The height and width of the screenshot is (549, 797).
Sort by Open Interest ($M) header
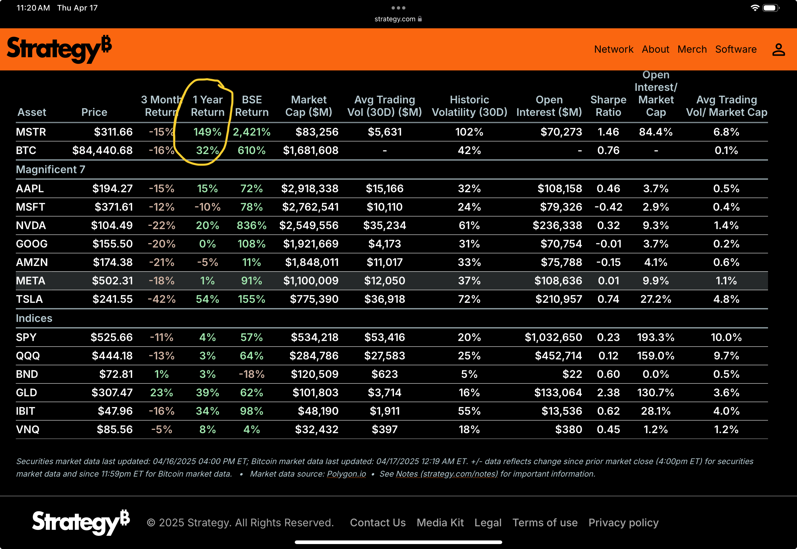(549, 106)
